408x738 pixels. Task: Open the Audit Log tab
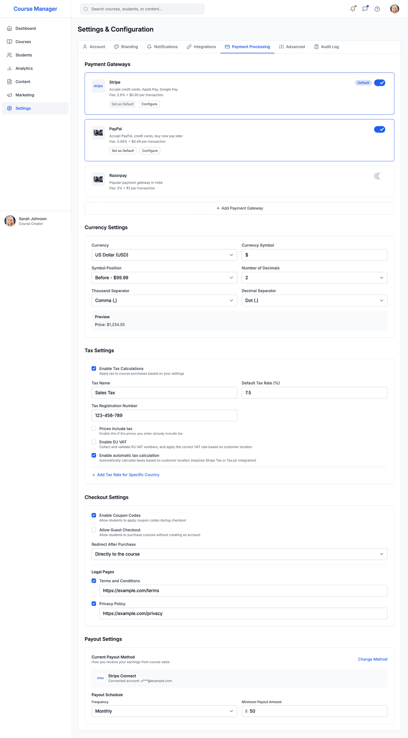tap(326, 47)
